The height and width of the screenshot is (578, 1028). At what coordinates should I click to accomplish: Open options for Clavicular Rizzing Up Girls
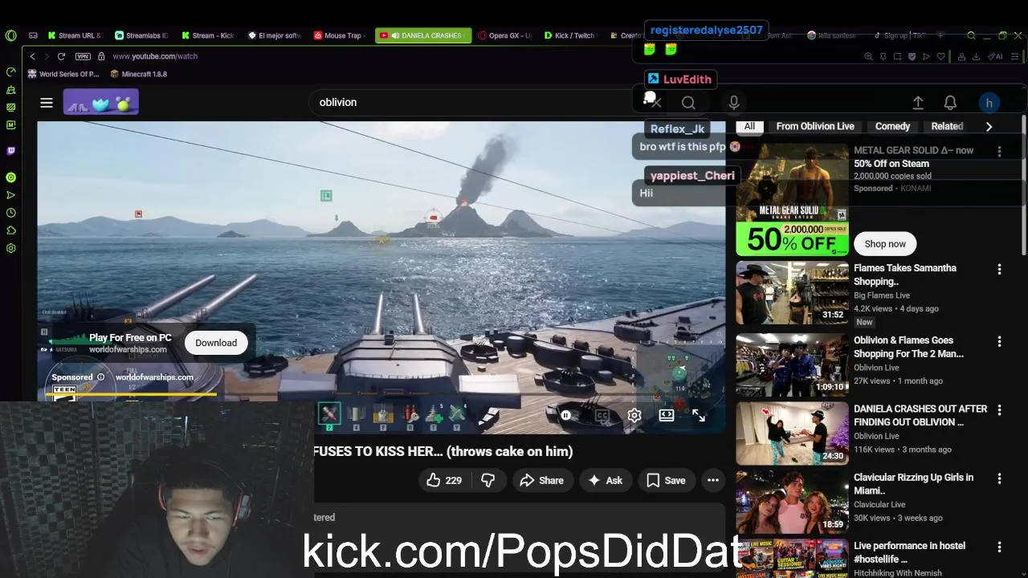999,478
